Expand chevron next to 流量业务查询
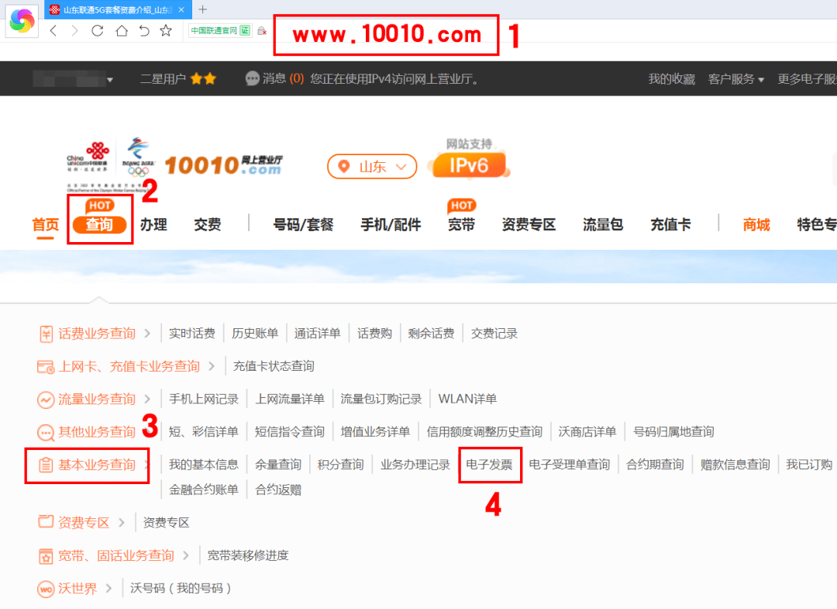This screenshot has height=609, width=837. [x=147, y=399]
